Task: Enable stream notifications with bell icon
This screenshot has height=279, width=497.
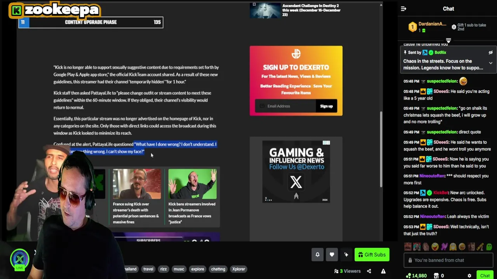Action: [317, 255]
